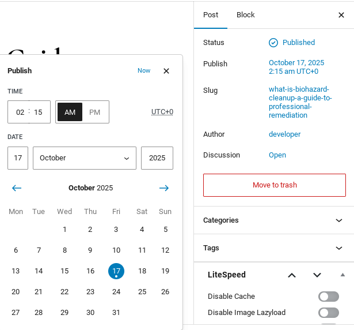Switch to the Post tab
This screenshot has width=354, height=330.
point(211,15)
